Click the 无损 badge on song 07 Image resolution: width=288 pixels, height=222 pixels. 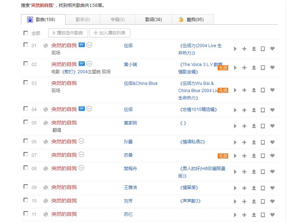[x=223, y=156]
